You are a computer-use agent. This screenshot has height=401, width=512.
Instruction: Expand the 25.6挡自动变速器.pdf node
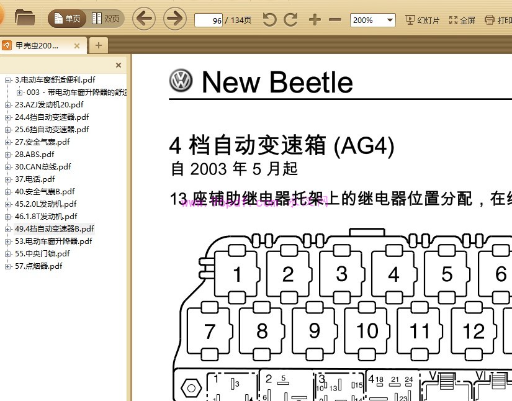[x=7, y=130]
